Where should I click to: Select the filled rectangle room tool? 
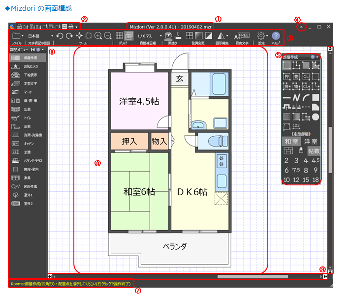coord(306,65)
